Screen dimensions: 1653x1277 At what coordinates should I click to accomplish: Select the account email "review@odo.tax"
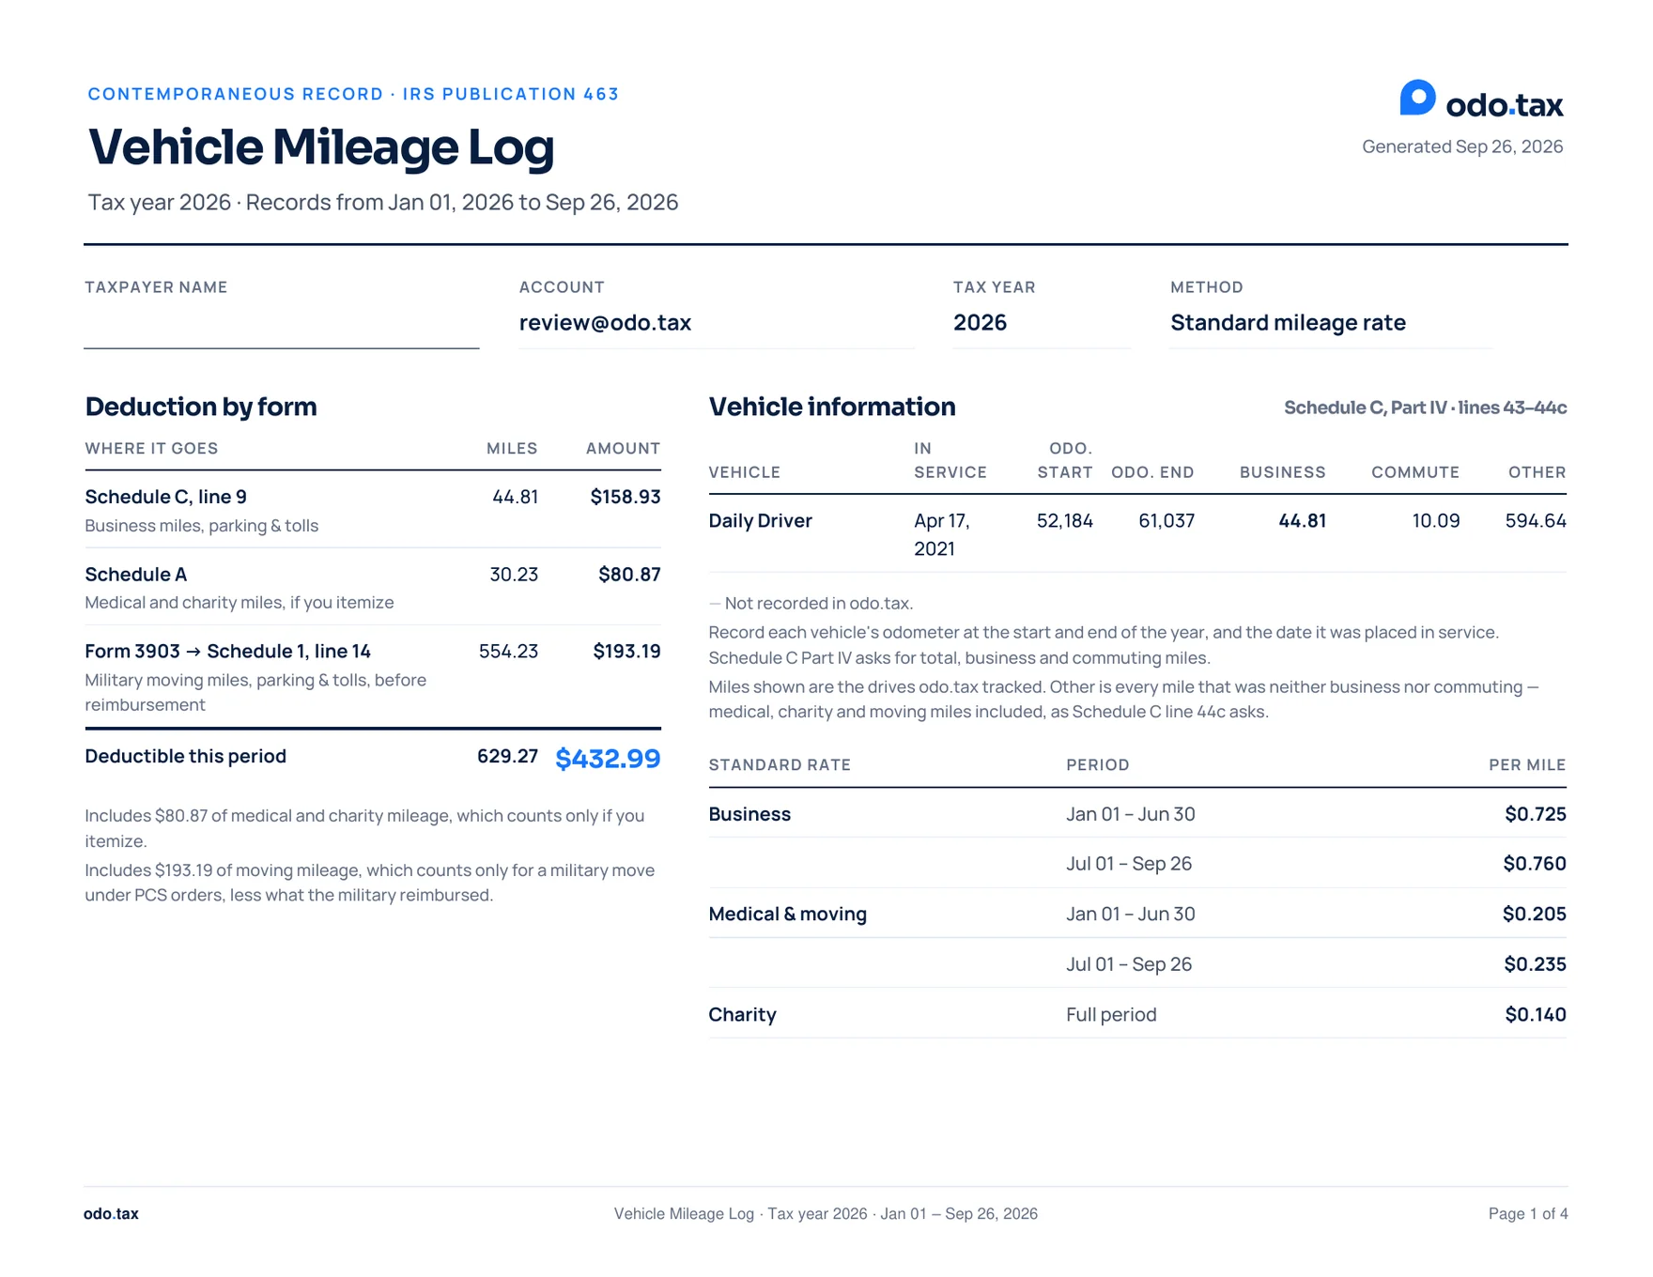coord(605,323)
